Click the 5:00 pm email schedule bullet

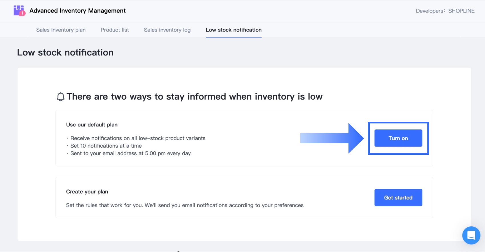130,153
